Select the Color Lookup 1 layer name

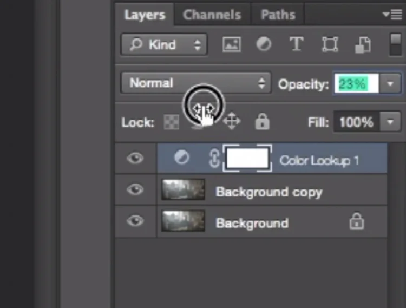pyautogui.click(x=319, y=160)
